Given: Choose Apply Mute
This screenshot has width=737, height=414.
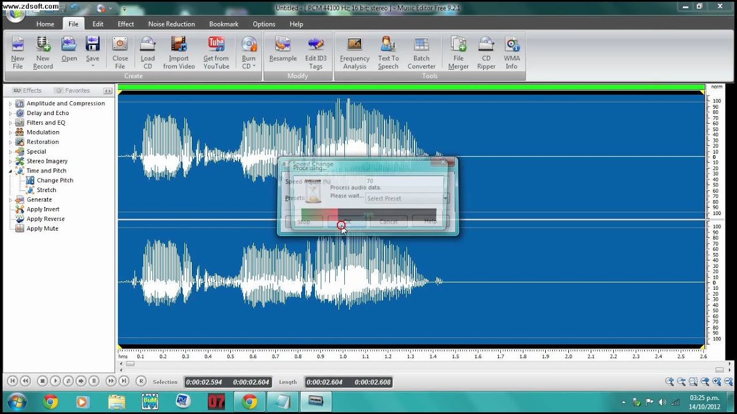Looking at the screenshot, I should coord(42,228).
